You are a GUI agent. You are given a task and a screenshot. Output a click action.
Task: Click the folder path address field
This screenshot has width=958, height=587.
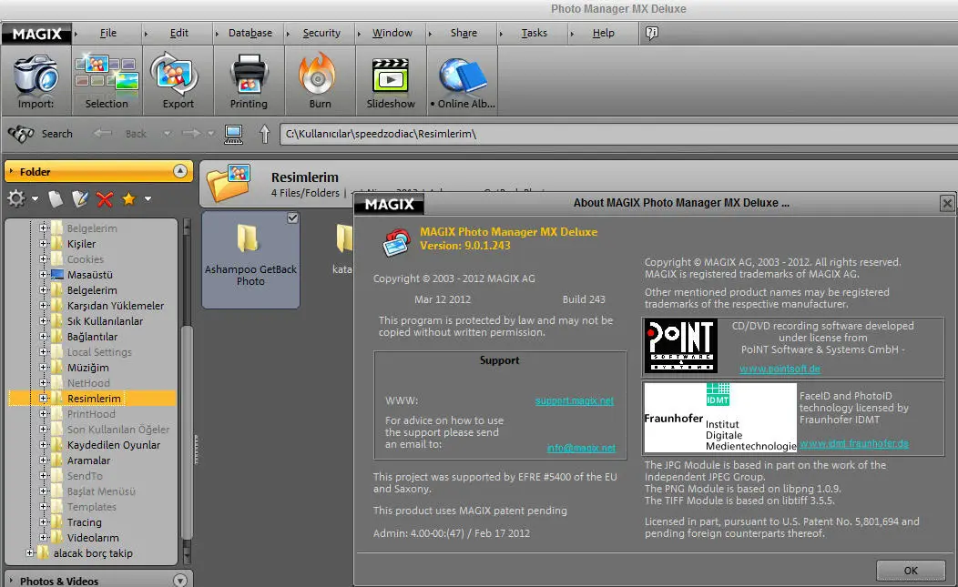click(x=618, y=134)
